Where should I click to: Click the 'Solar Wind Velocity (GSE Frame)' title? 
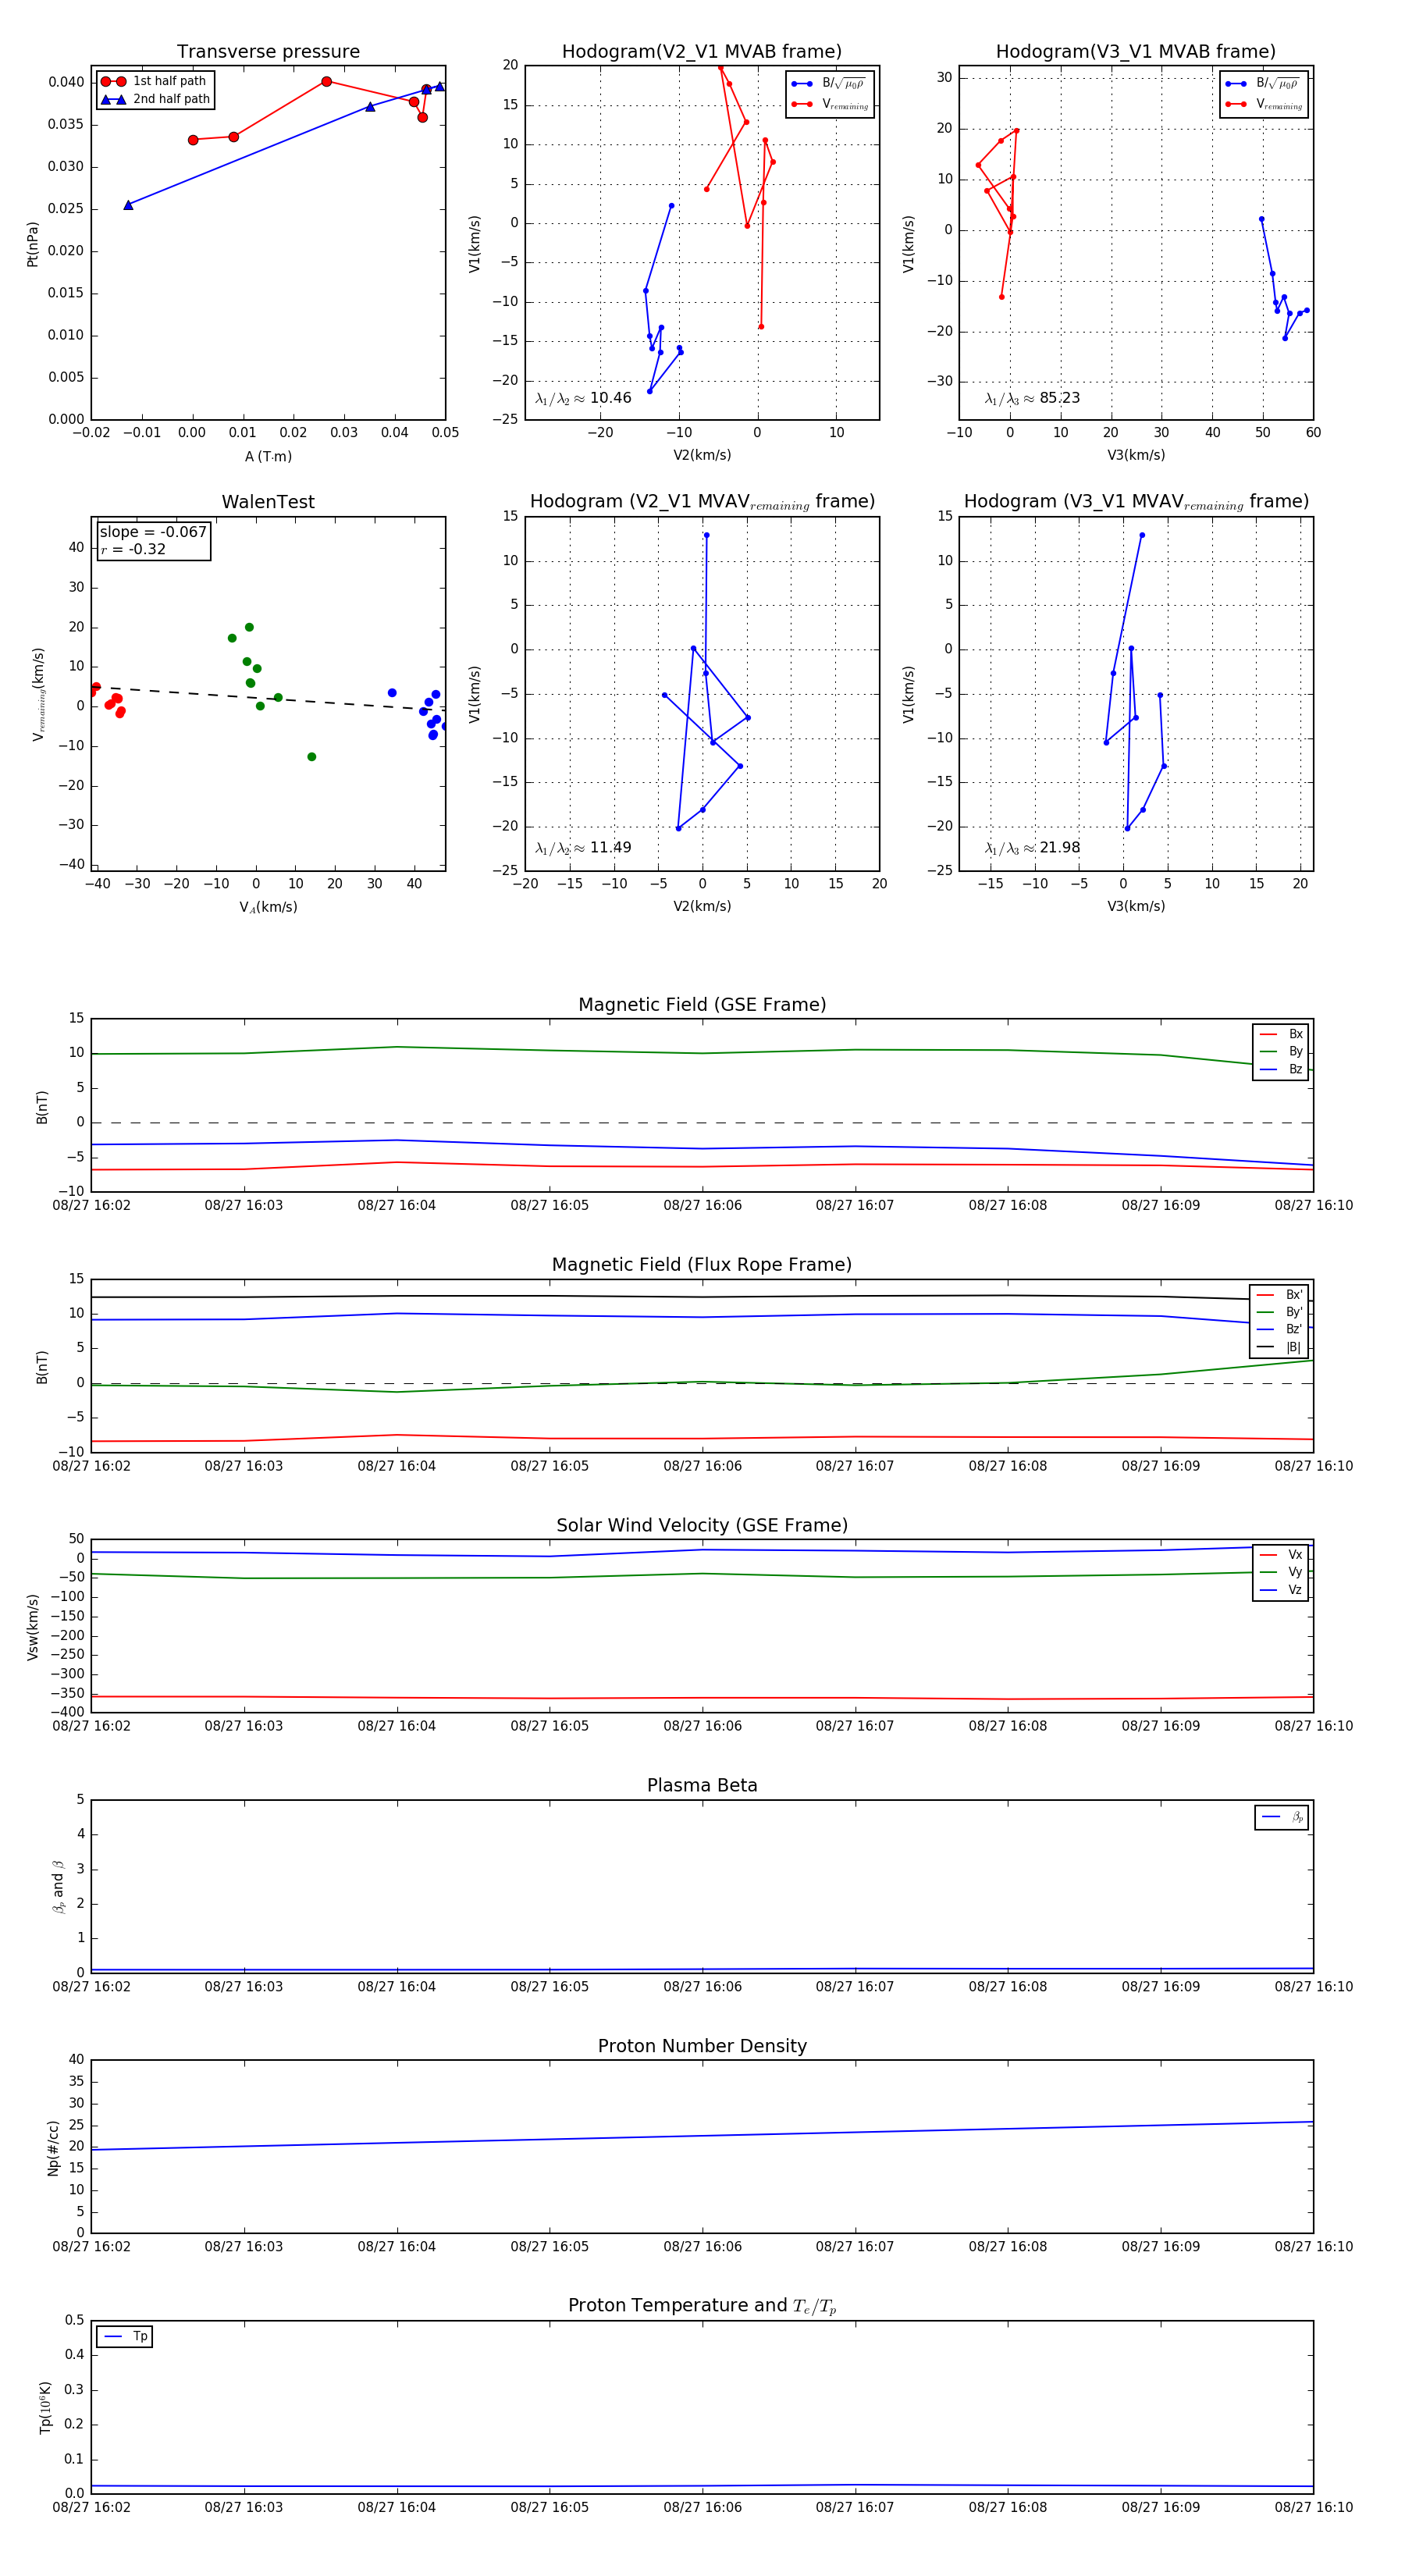[702, 1526]
